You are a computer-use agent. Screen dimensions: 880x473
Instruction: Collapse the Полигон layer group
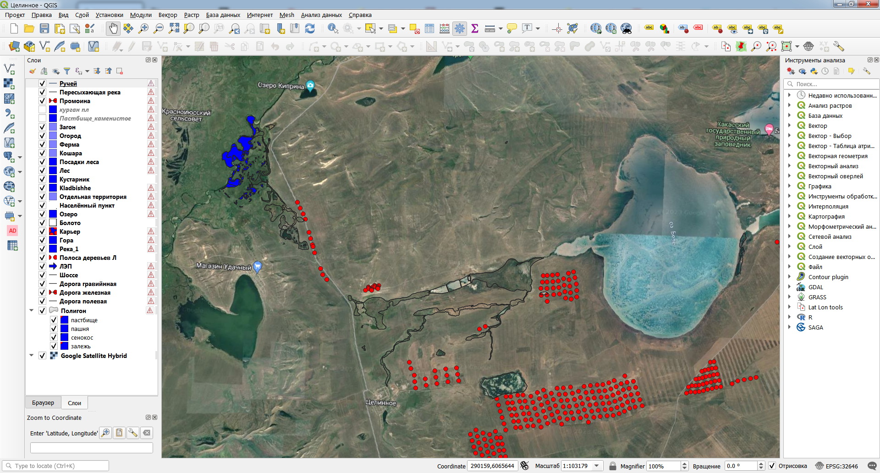point(32,311)
